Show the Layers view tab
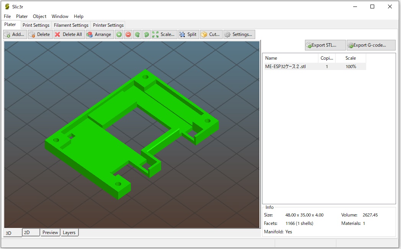Viewport: 401px width, 249px height. click(x=69, y=233)
